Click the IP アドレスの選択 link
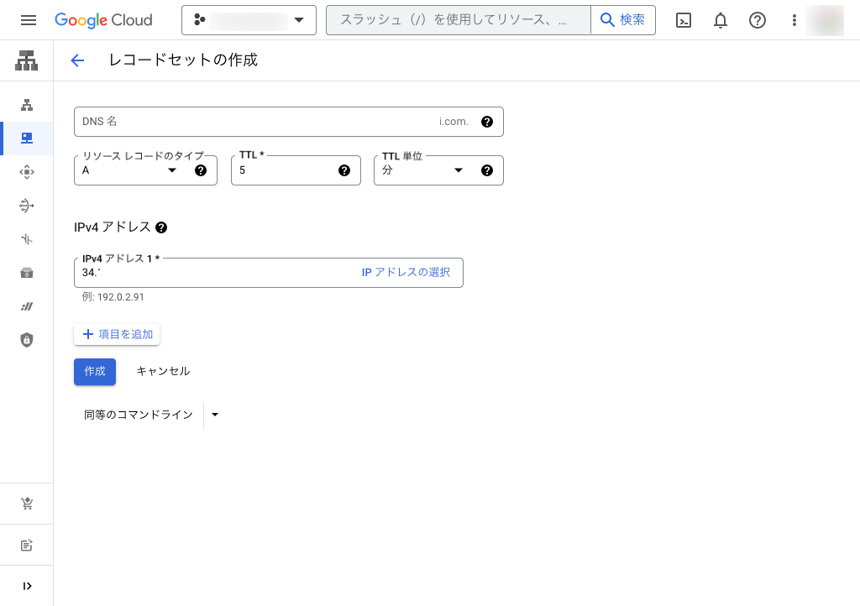Screen dimensions: 860x606 pyautogui.click(x=406, y=273)
